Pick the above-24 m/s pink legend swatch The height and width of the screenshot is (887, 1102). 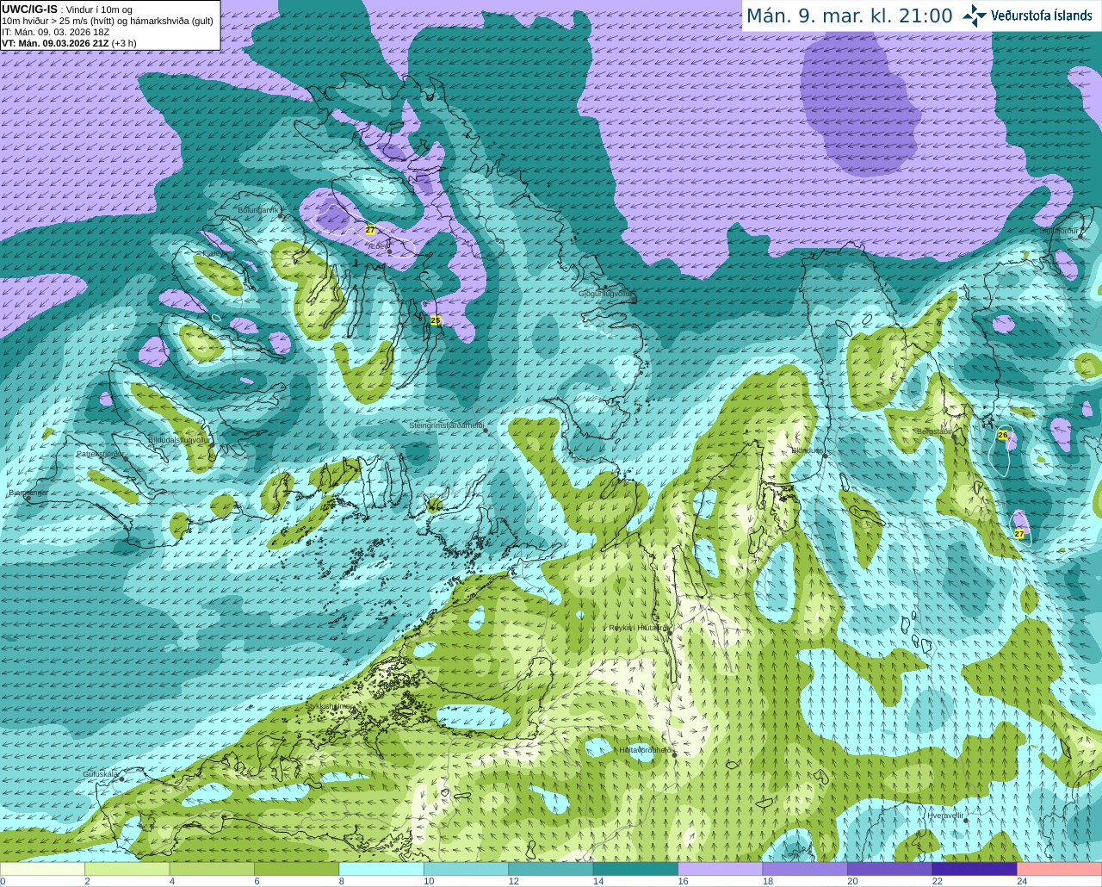(1059, 869)
